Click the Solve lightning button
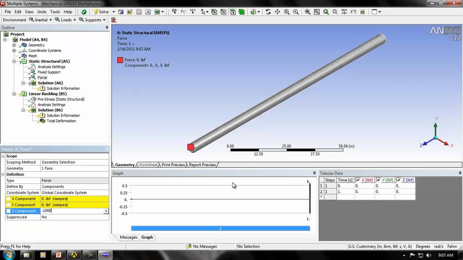Image resolution: width=463 pixels, height=260 pixels. 101,12
